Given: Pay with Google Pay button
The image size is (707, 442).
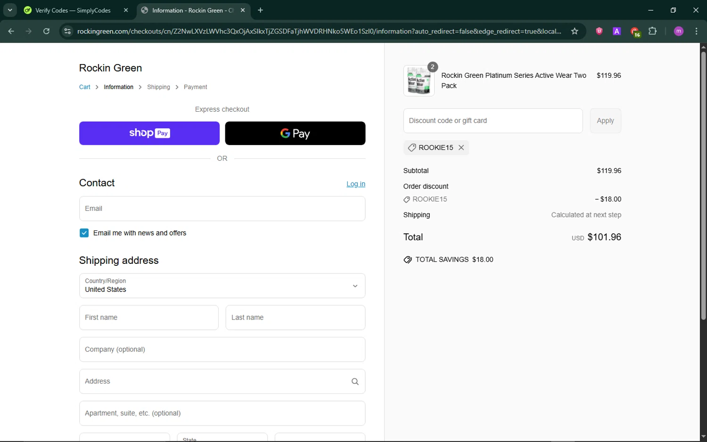Looking at the screenshot, I should (295, 133).
